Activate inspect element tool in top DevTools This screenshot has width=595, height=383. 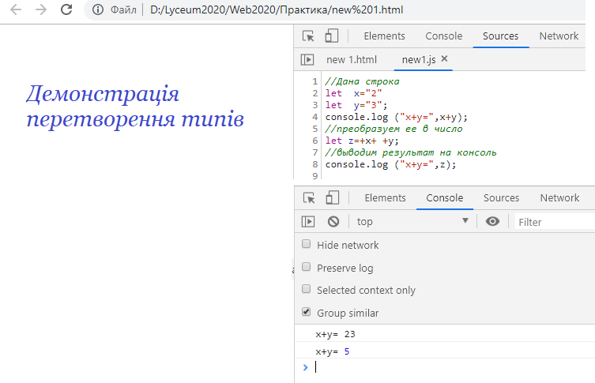[x=309, y=36]
